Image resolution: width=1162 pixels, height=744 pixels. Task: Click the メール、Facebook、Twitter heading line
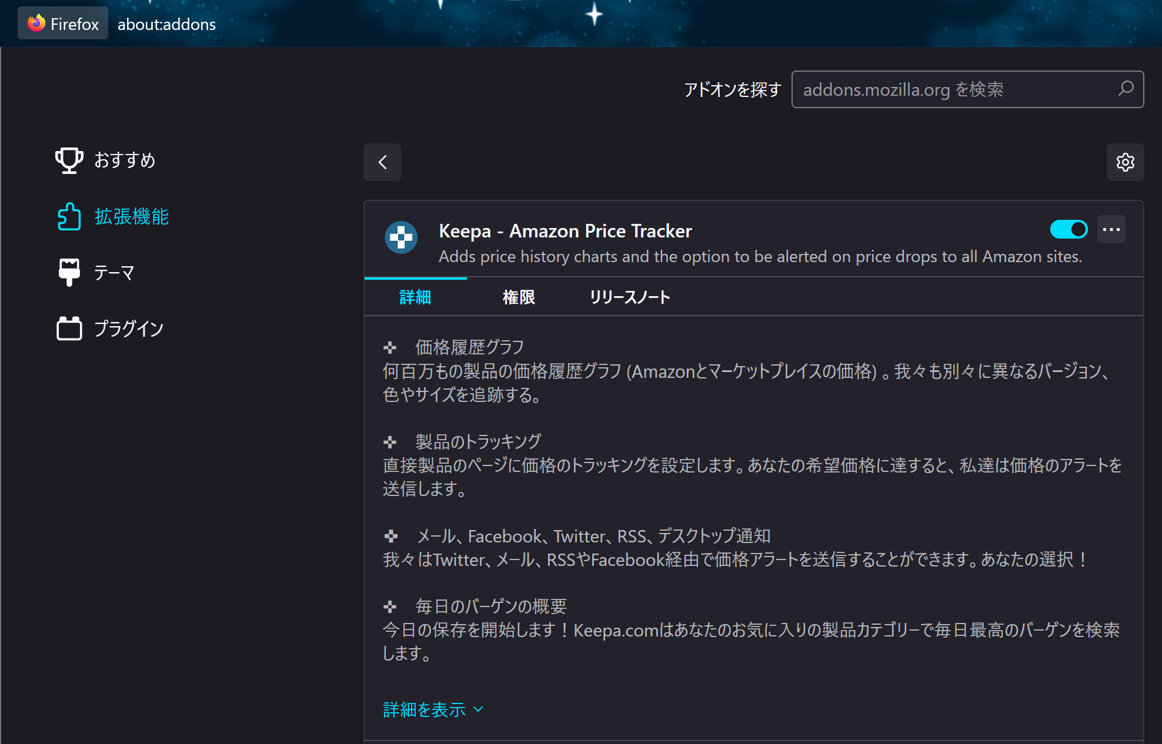point(593,535)
